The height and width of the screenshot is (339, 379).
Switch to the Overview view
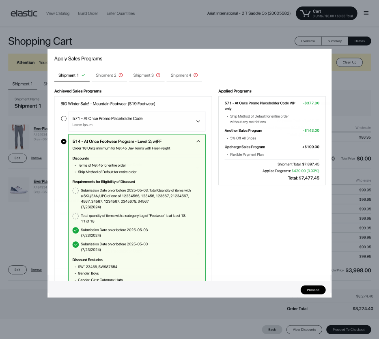pyautogui.click(x=308, y=41)
